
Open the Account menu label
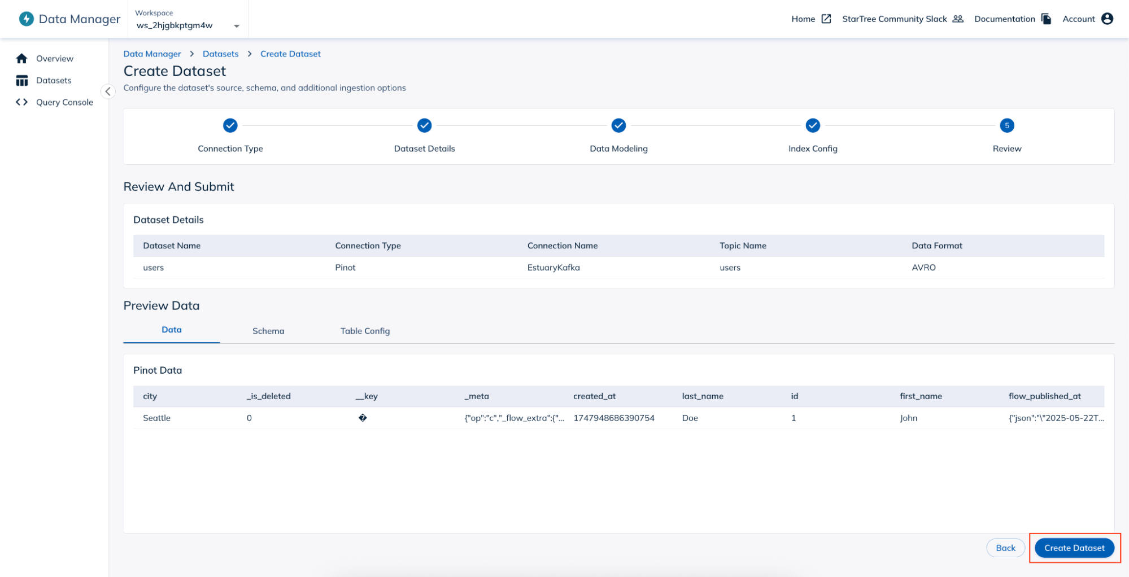1079,19
